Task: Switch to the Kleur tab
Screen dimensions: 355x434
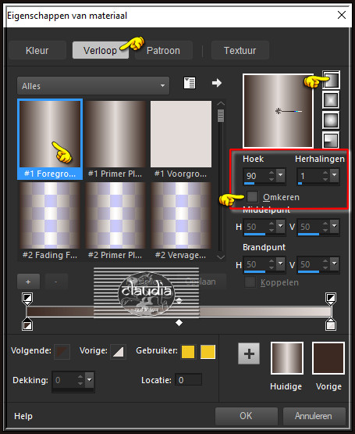Action: (x=37, y=50)
